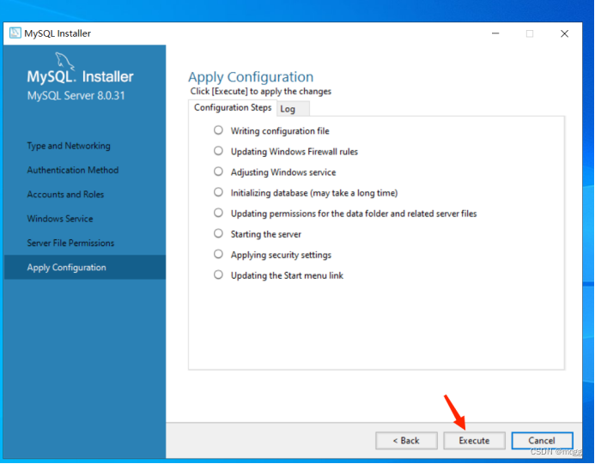Click "Click [Execute] to apply the changes" text
The height and width of the screenshot is (464, 595).
click(261, 92)
